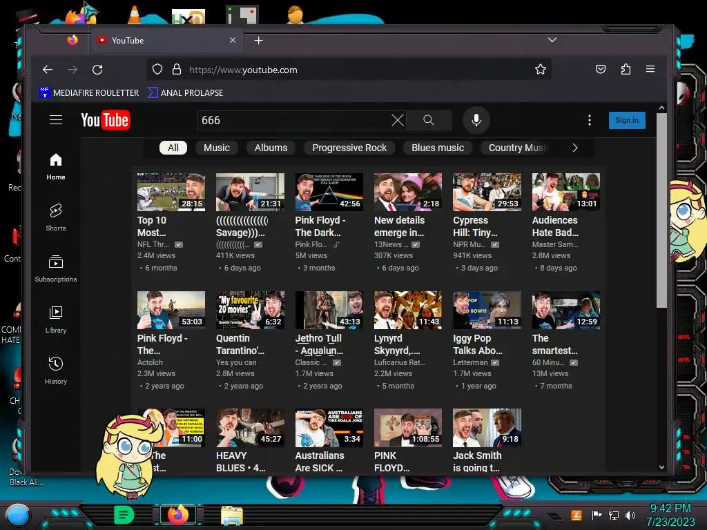Open Lynyrd Skynyrd video thumbnail
707x530 pixels.
click(407, 310)
